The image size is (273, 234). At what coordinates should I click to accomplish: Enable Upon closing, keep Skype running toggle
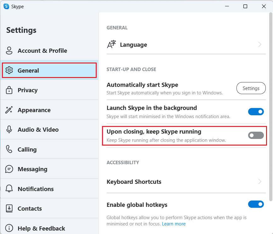point(256,135)
